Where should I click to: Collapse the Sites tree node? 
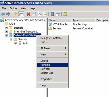(2, 24)
